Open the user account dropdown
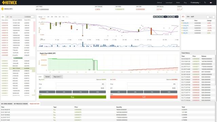217x122 pixels. [195, 2]
